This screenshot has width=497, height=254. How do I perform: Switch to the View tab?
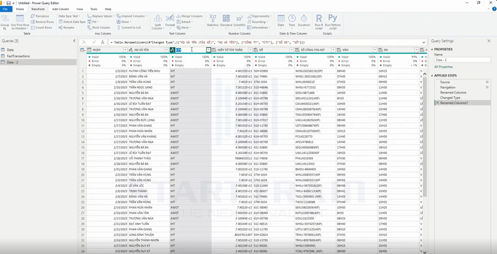pyautogui.click(x=80, y=9)
